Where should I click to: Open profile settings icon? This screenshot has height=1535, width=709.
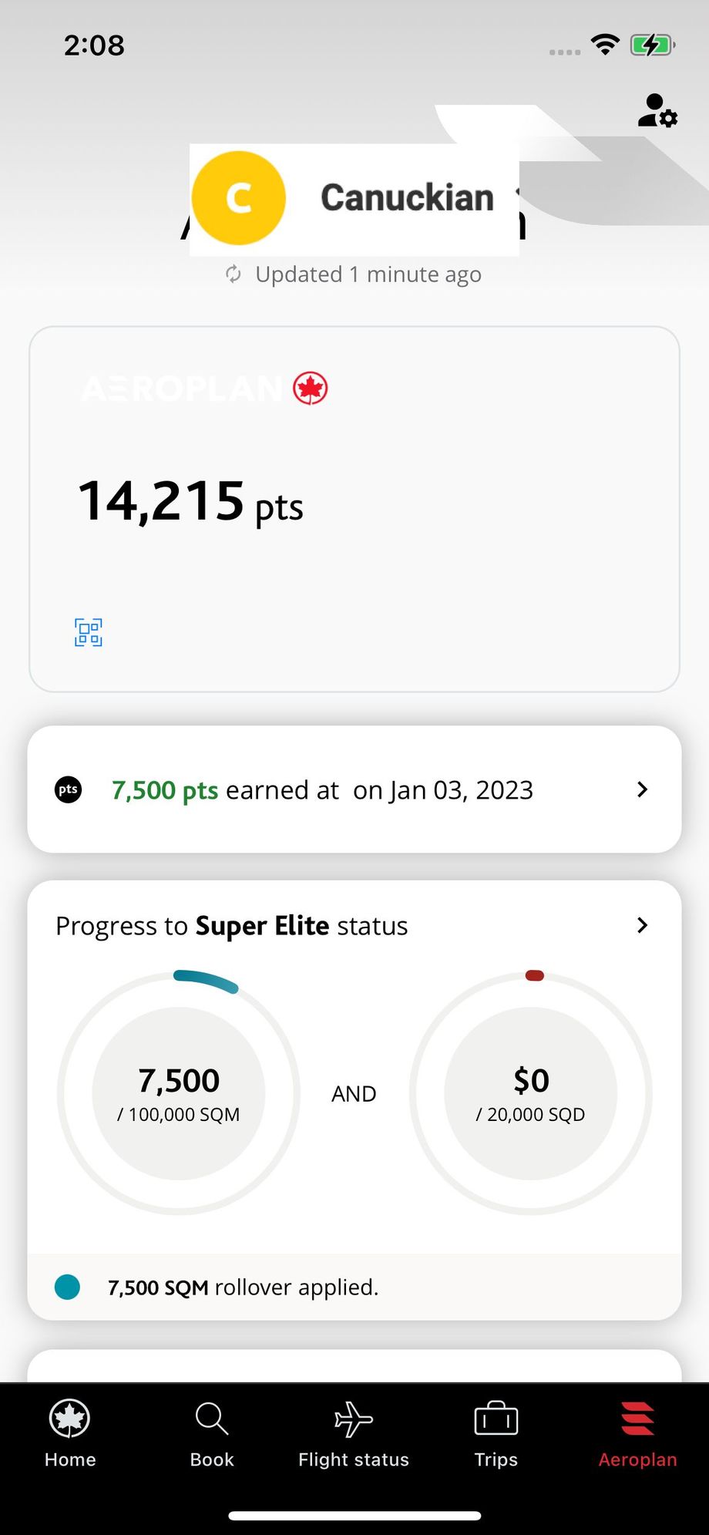tap(657, 111)
